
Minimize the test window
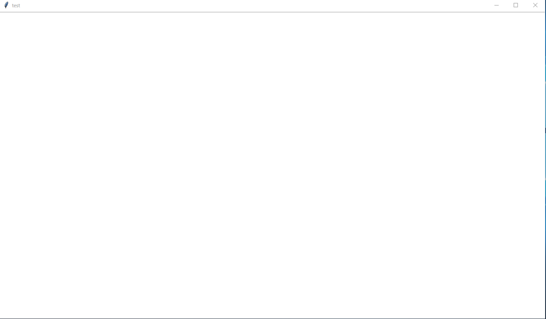(496, 5)
